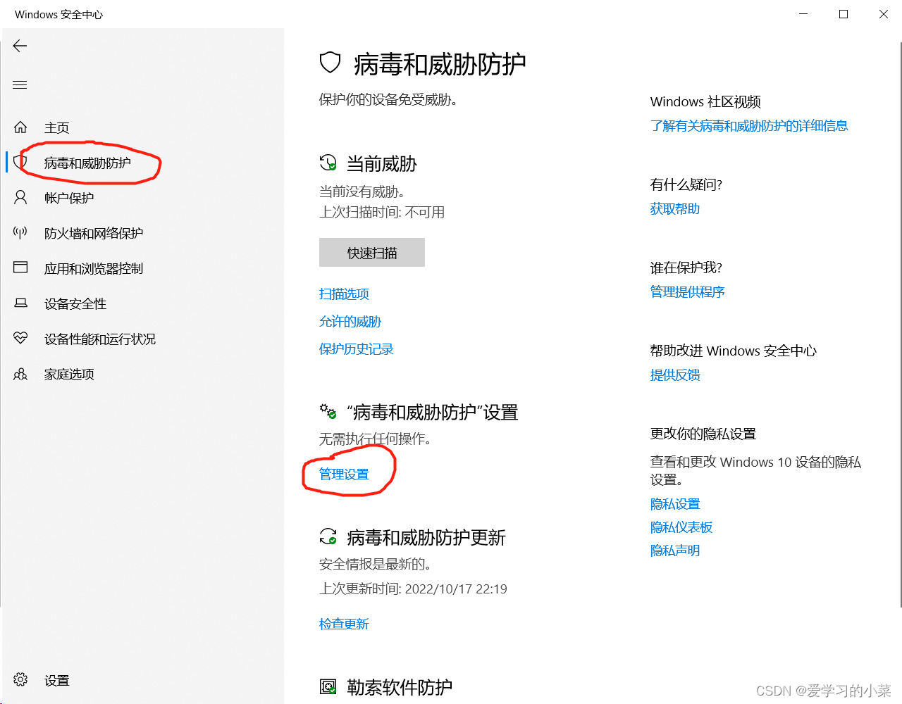This screenshot has height=704, width=902.
Task: Click the 勒索软件防护 icon
Action: (328, 686)
